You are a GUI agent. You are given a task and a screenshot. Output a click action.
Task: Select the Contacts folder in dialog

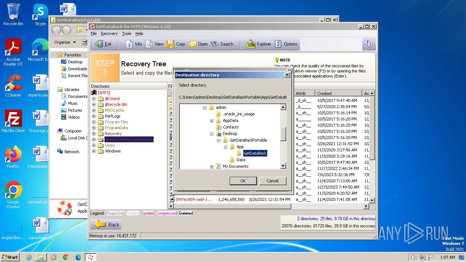click(230, 127)
